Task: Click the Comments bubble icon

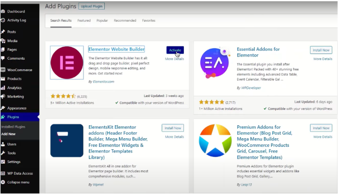Action: pos(3,58)
